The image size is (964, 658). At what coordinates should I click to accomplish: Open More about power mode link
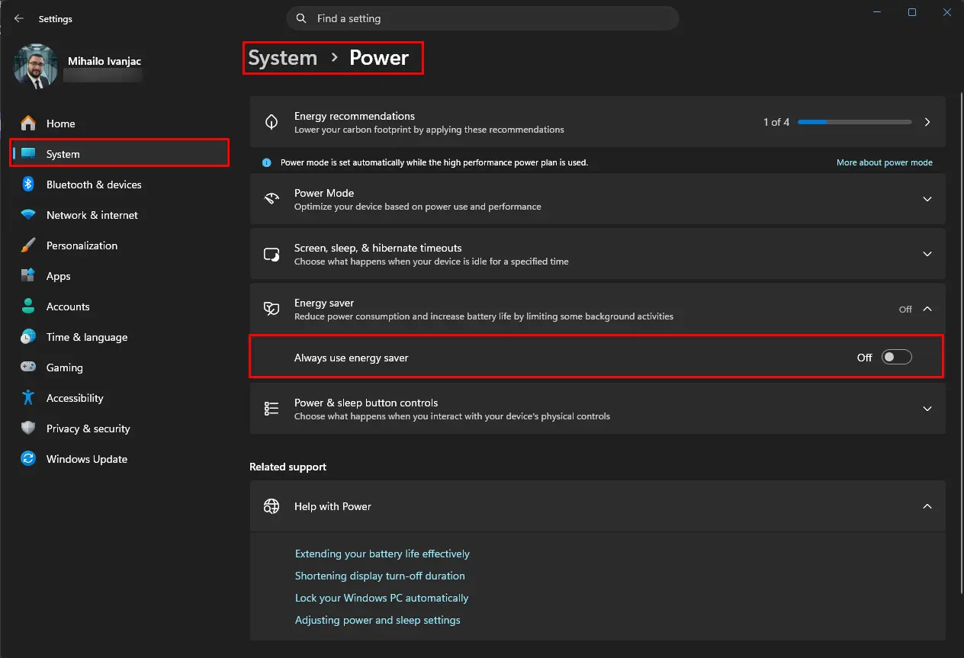click(x=885, y=162)
